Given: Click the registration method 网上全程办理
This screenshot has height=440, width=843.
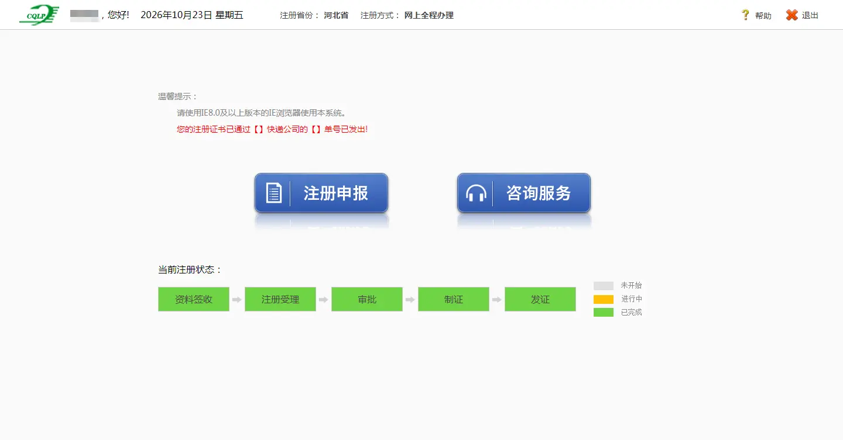Looking at the screenshot, I should [429, 15].
